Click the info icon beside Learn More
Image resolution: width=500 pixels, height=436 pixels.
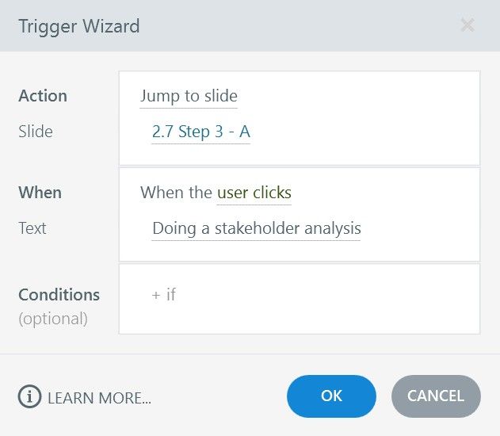click(x=29, y=396)
